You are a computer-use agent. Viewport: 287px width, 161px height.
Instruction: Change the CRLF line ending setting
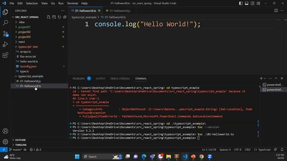(248, 150)
